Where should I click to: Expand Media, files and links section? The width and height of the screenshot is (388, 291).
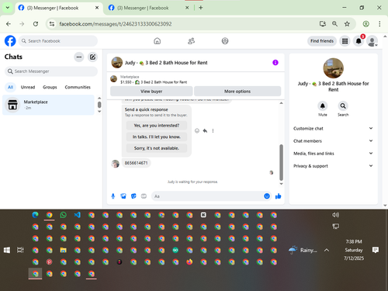(x=333, y=154)
